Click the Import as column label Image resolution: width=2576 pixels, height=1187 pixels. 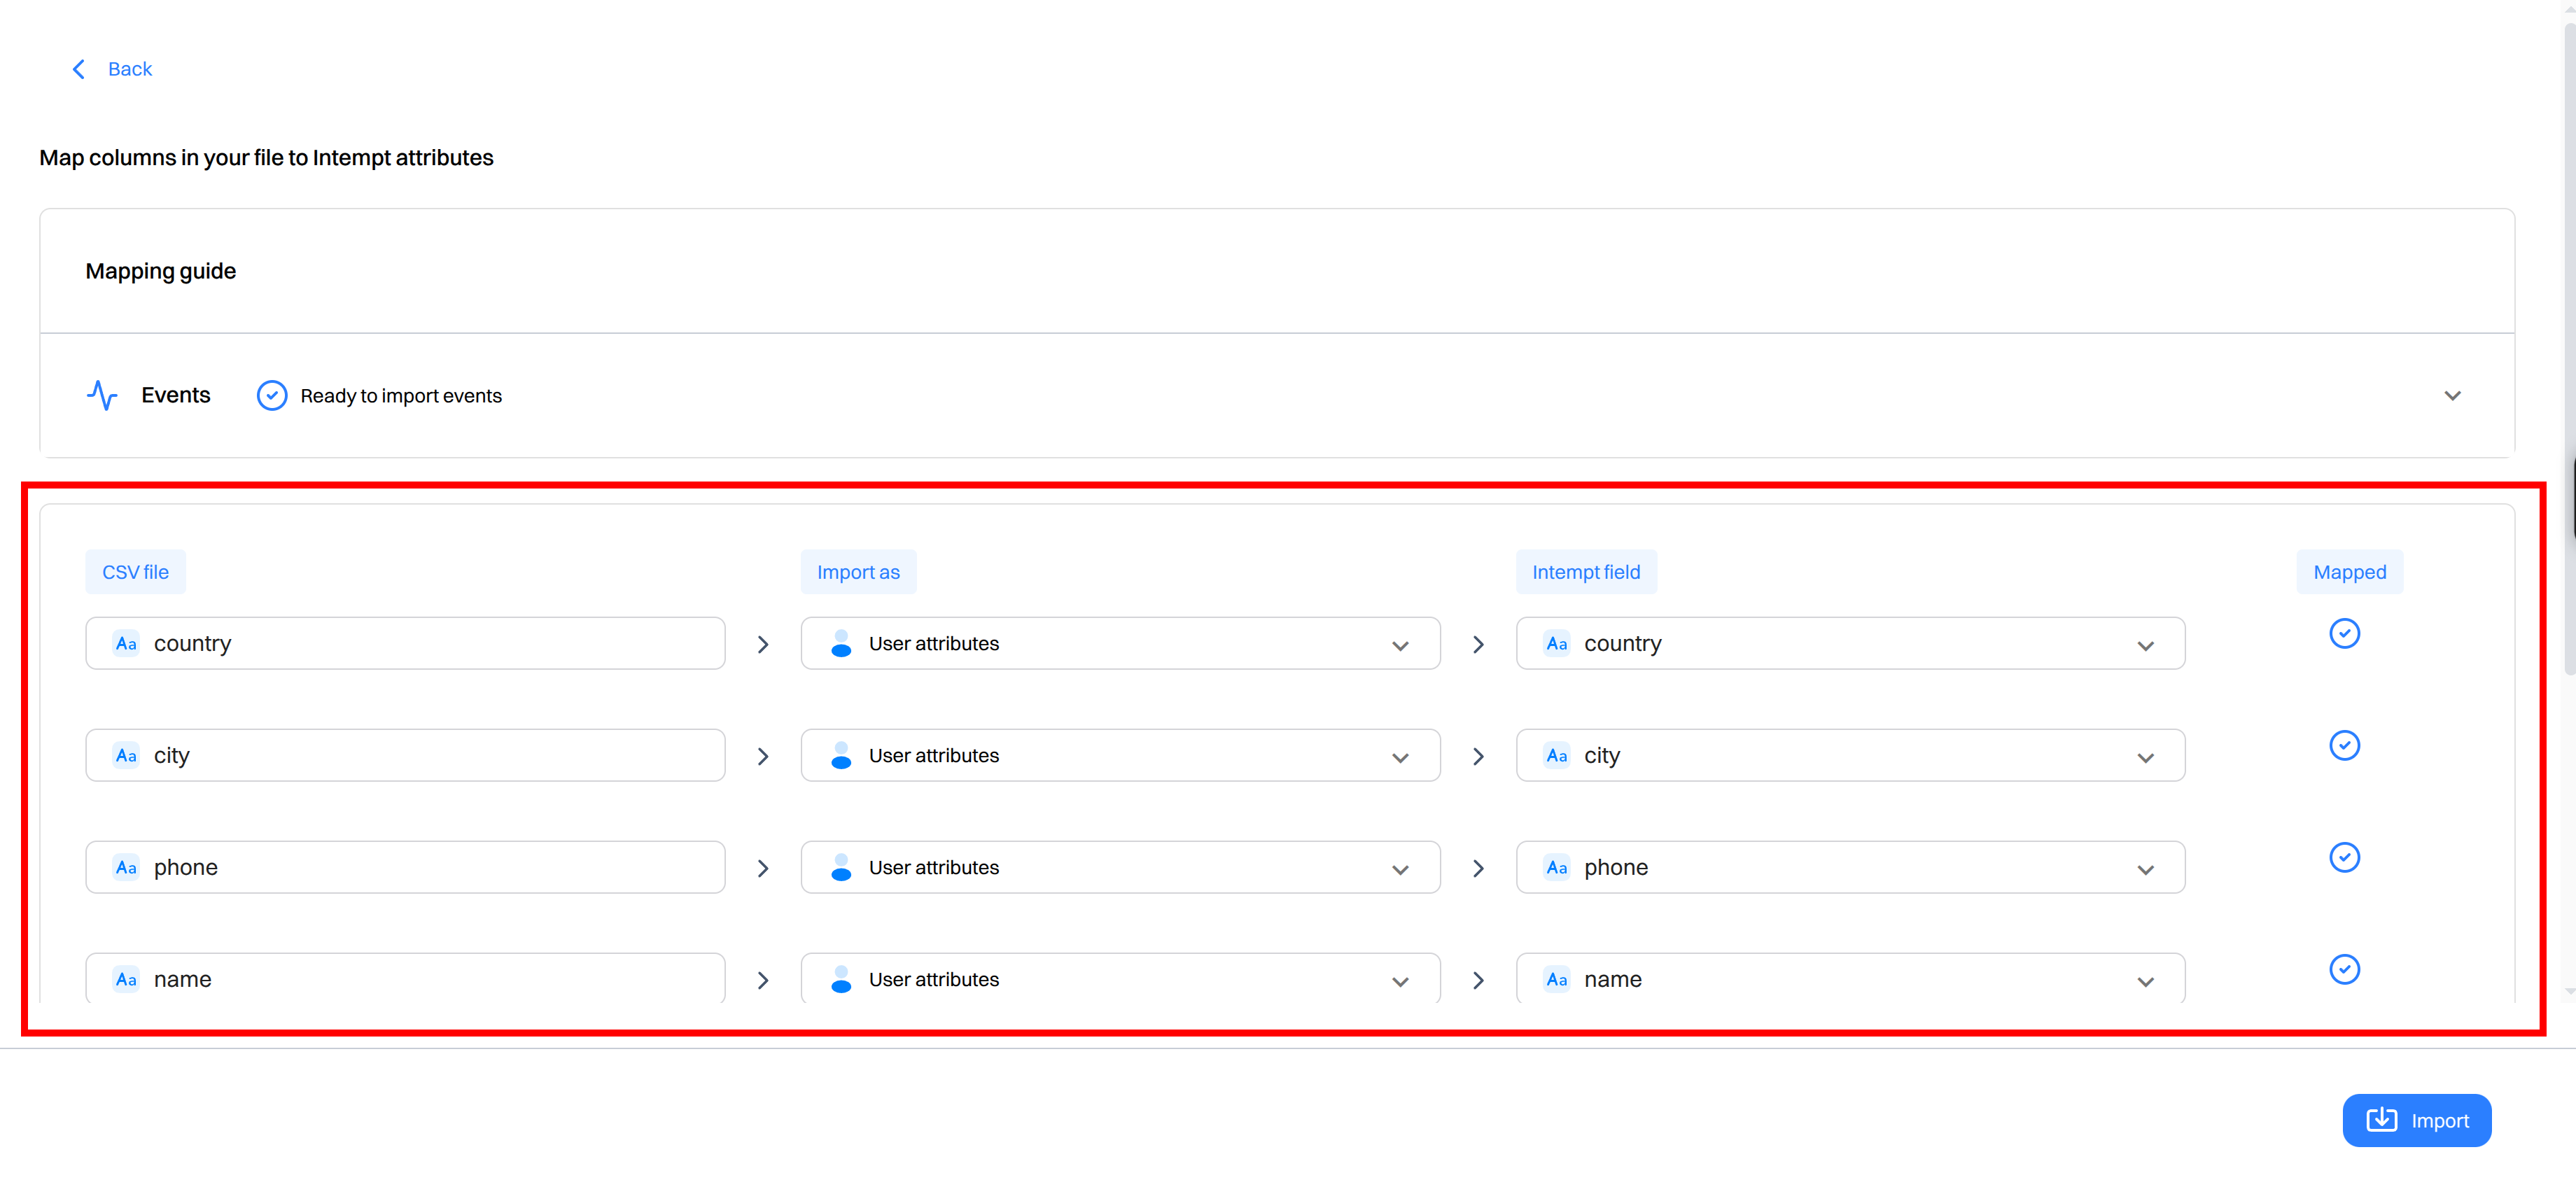(858, 572)
